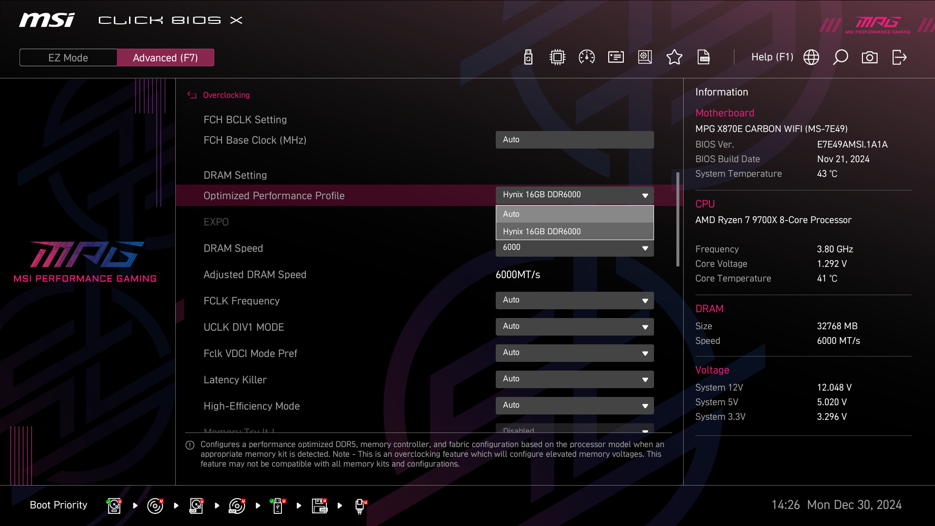Select the FCLK Frequency label
935x526 pixels.
[242, 301]
